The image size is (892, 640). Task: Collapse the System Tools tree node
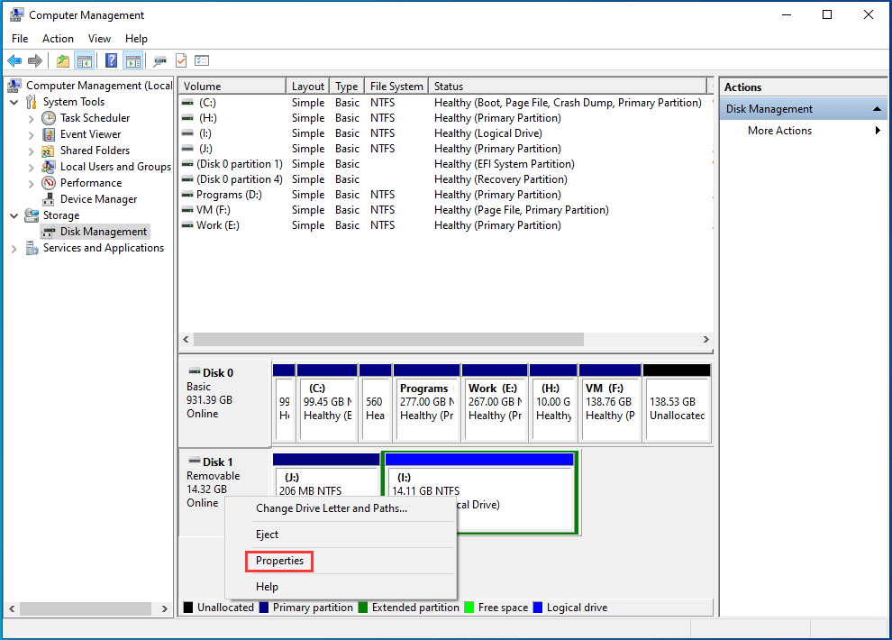[14, 103]
